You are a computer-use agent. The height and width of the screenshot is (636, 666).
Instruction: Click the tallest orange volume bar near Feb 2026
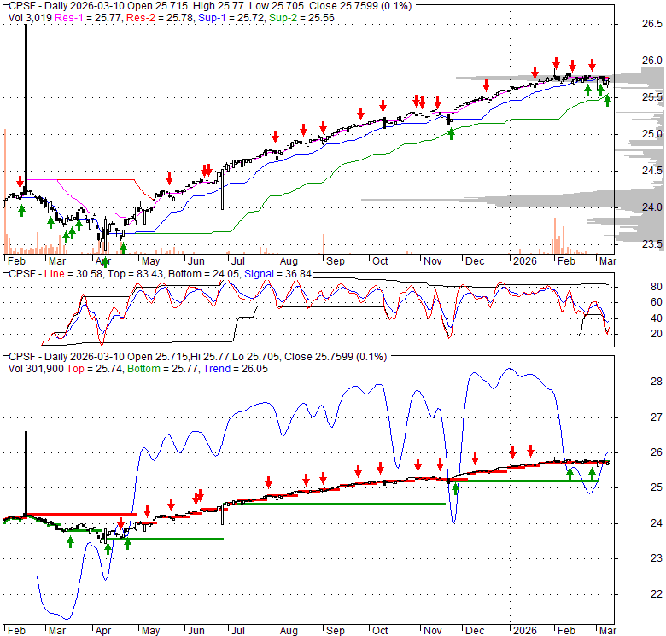pyautogui.click(x=555, y=236)
